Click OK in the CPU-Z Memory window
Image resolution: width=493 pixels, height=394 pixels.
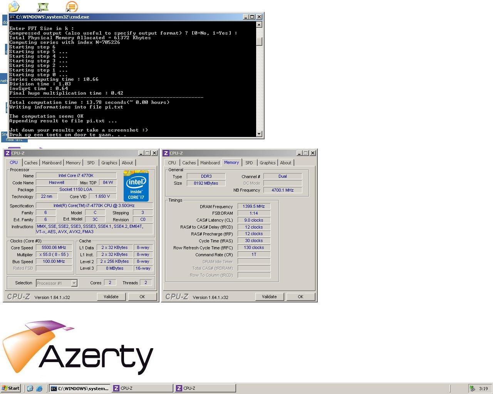tap(300, 297)
